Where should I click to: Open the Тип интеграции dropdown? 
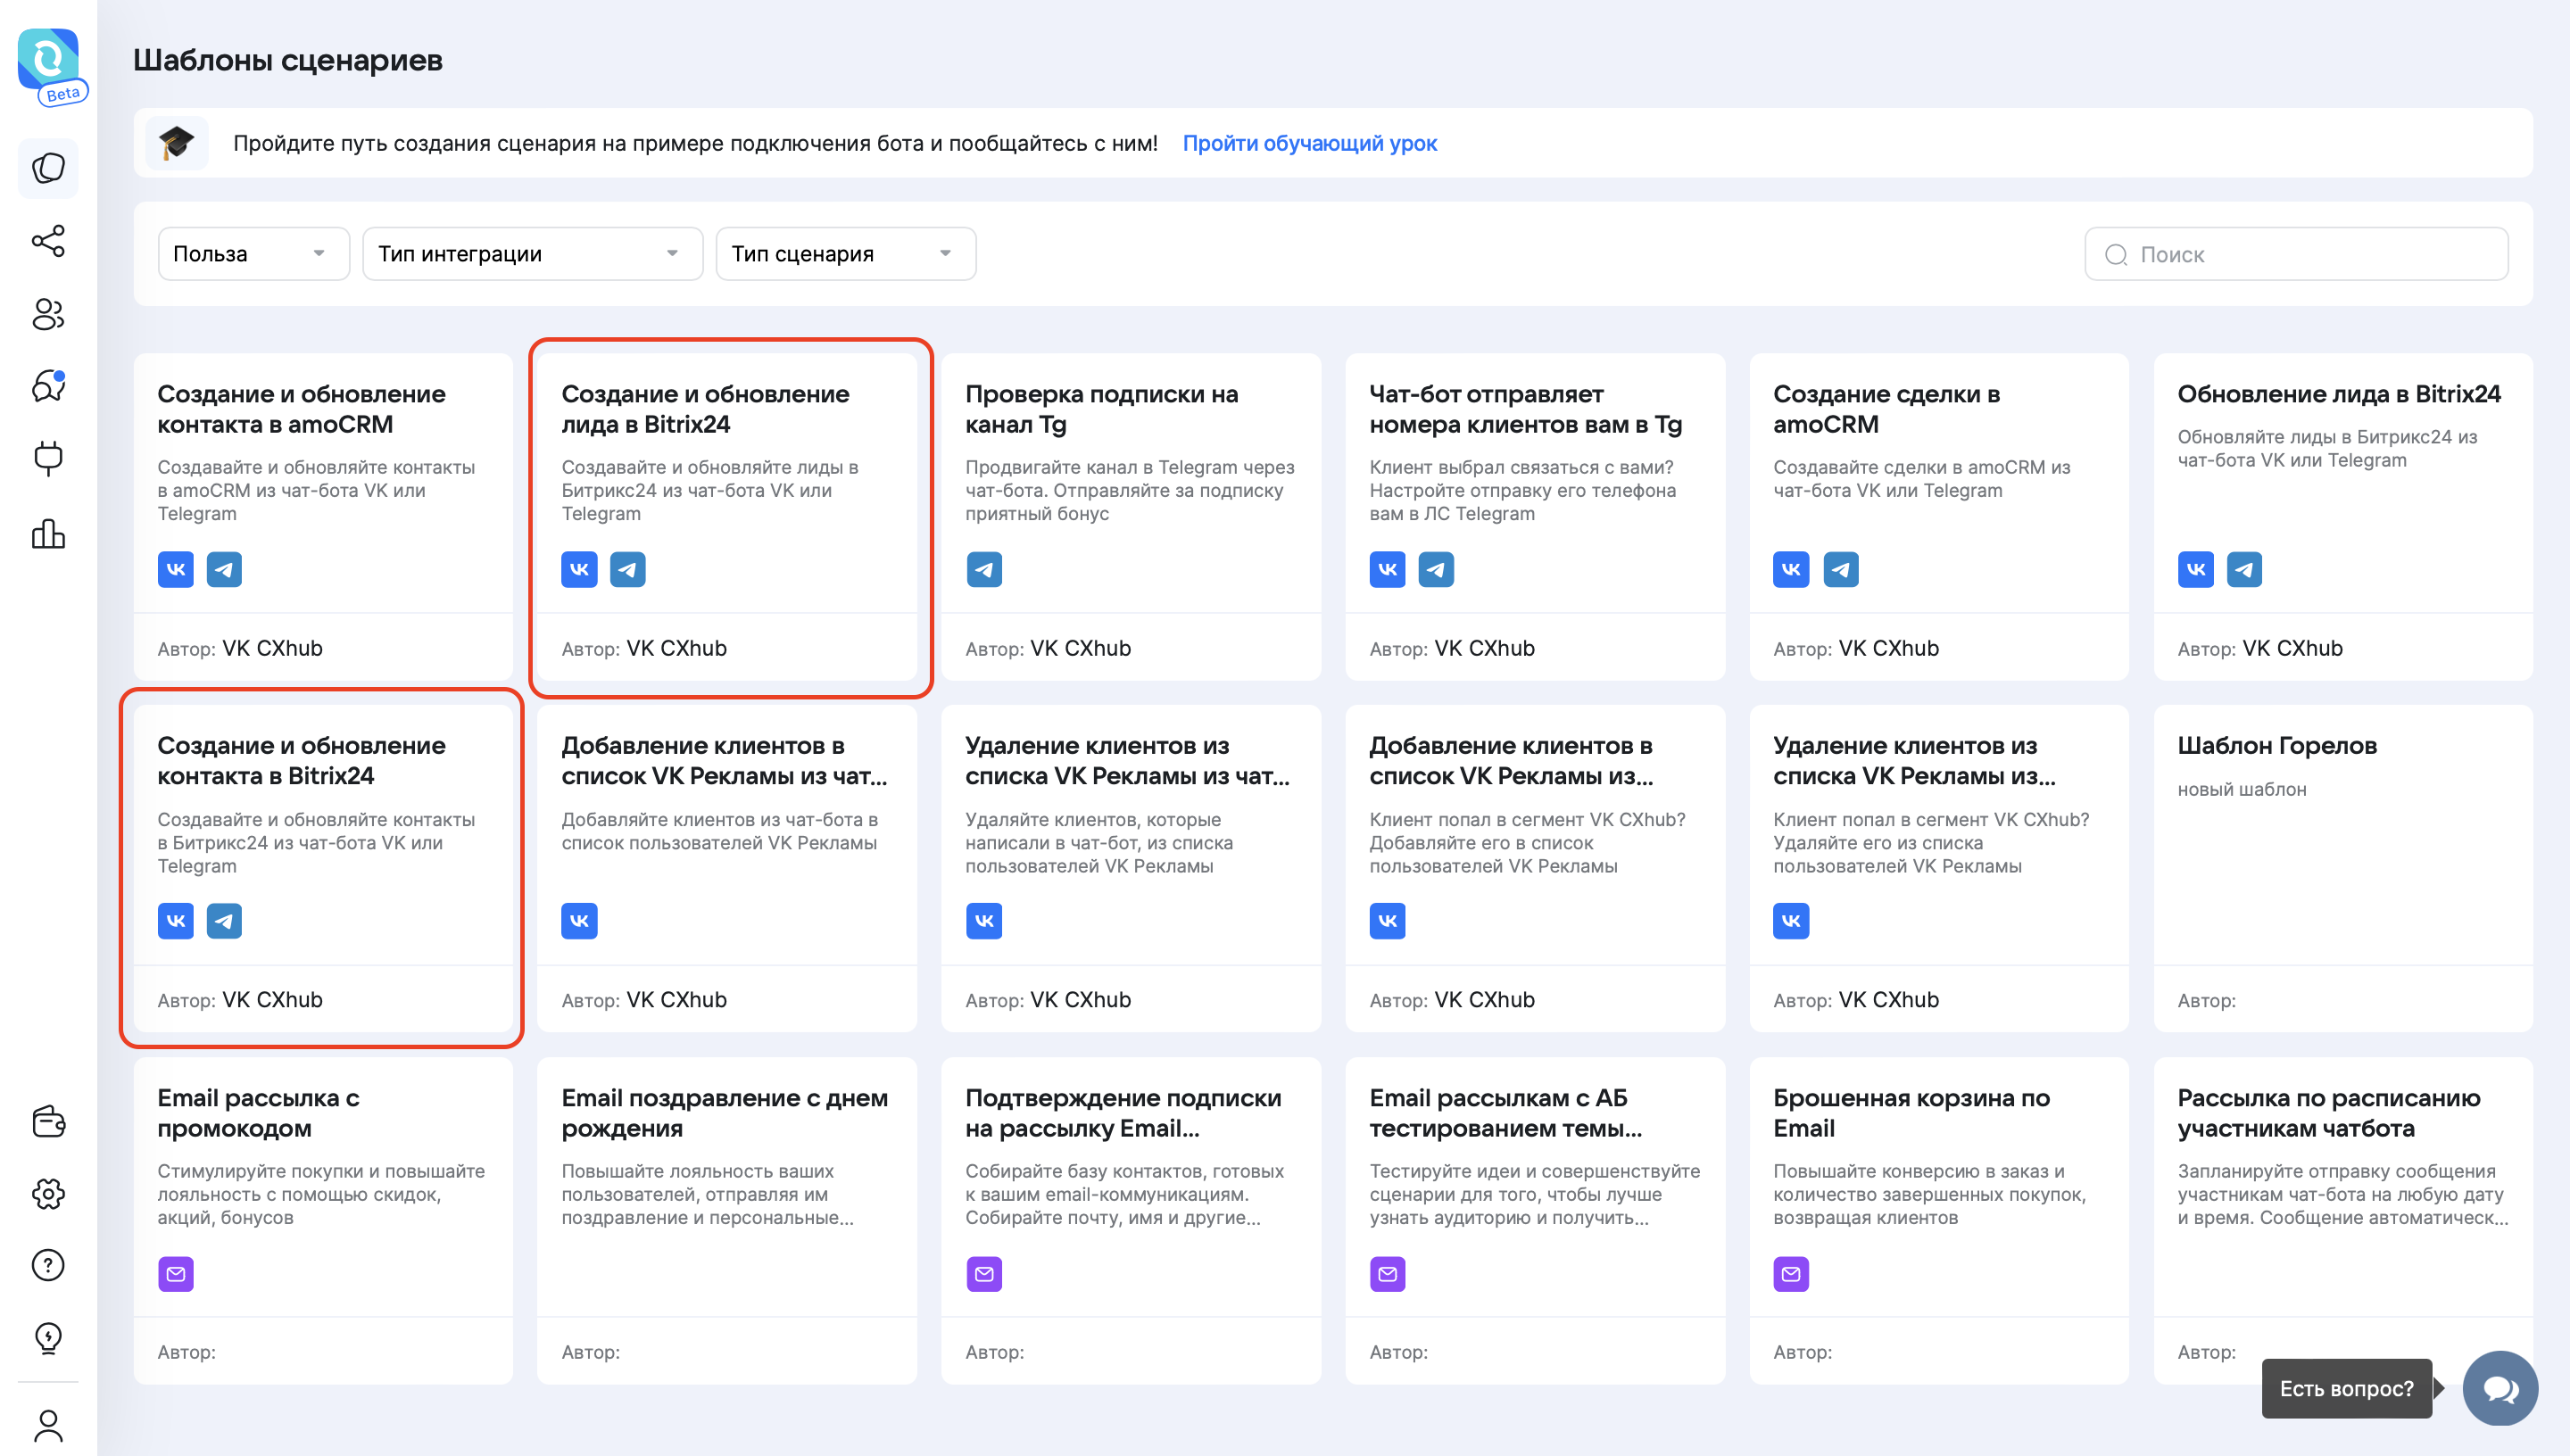(x=531, y=254)
